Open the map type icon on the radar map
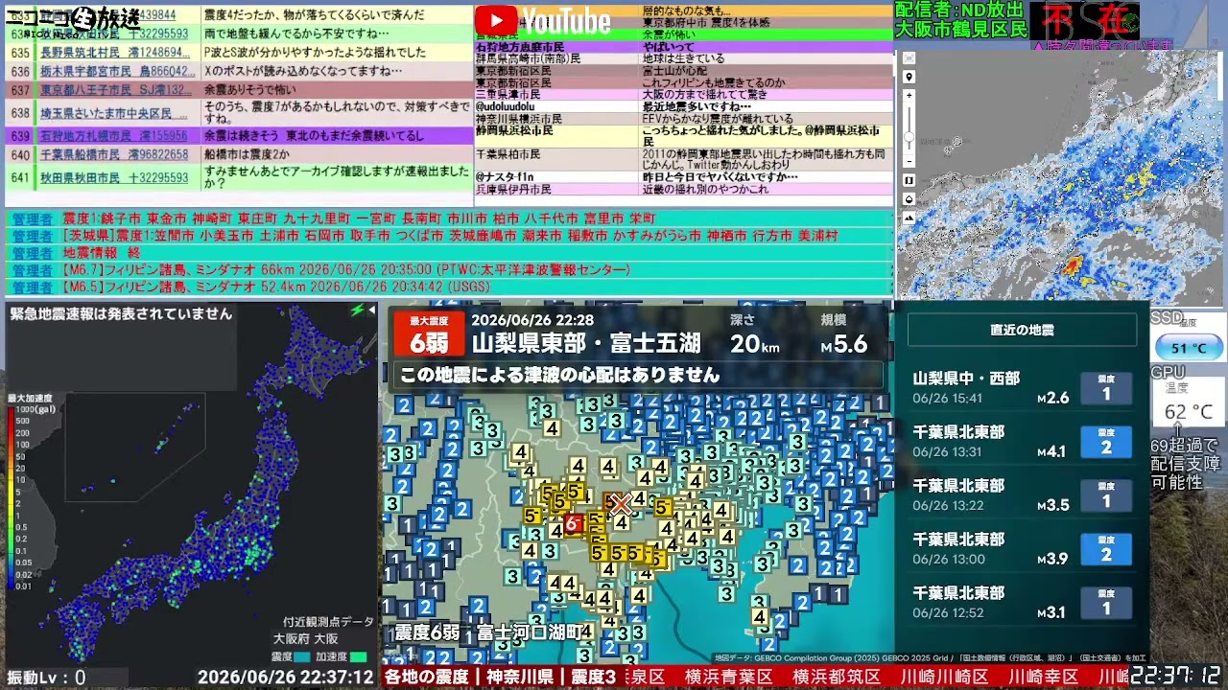Viewport: 1228px width, 690px height. [x=909, y=180]
